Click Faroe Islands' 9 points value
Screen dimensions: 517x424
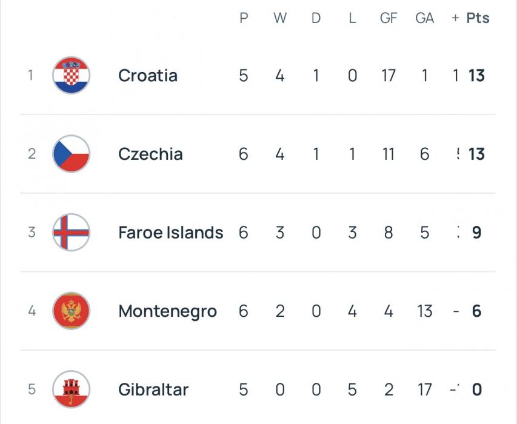coord(477,233)
